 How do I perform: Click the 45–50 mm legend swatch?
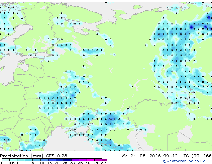tap(98, 160)
